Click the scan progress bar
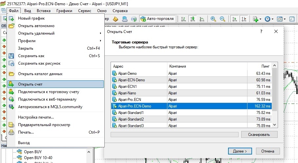298x163 pixels. tap(175, 135)
